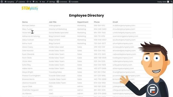Check the 10 pending updates icon
This screenshot has width=173, height=97.
pos(29,2)
